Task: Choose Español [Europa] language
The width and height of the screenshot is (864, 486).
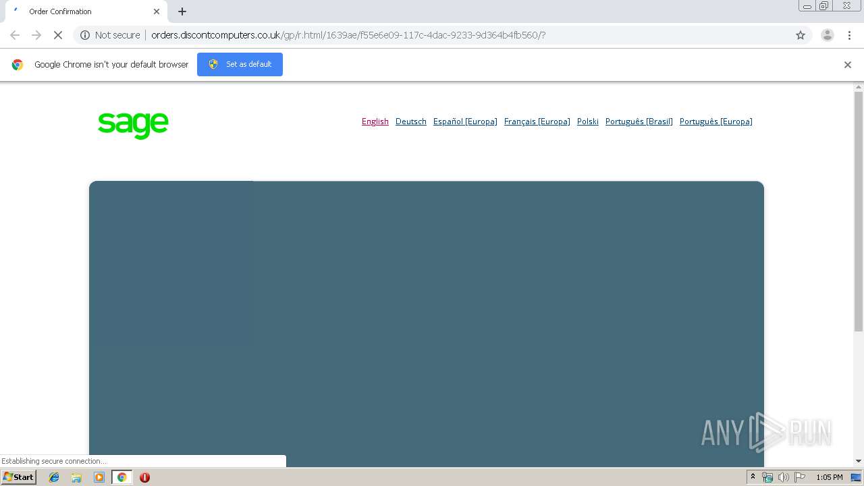Action: point(465,122)
